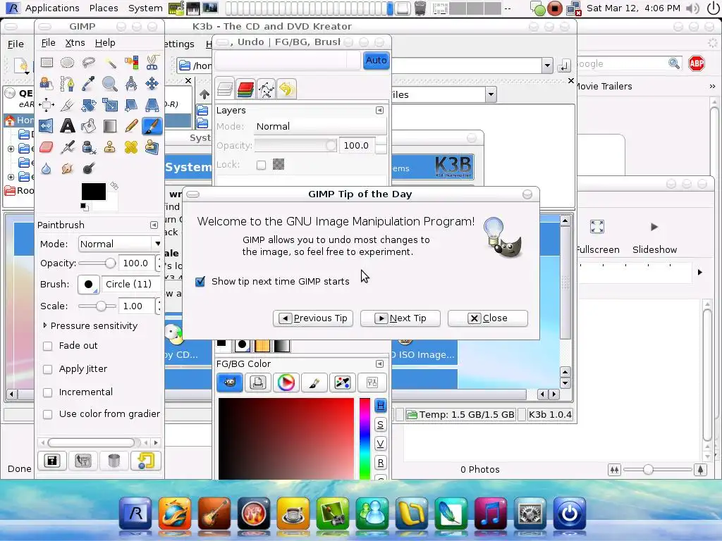Click the save tool options button
Viewport: 722px width, 541px height.
52,461
